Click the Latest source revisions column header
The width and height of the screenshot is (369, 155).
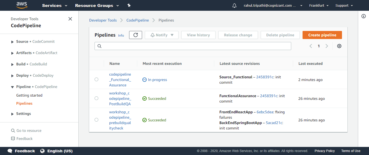240,64
